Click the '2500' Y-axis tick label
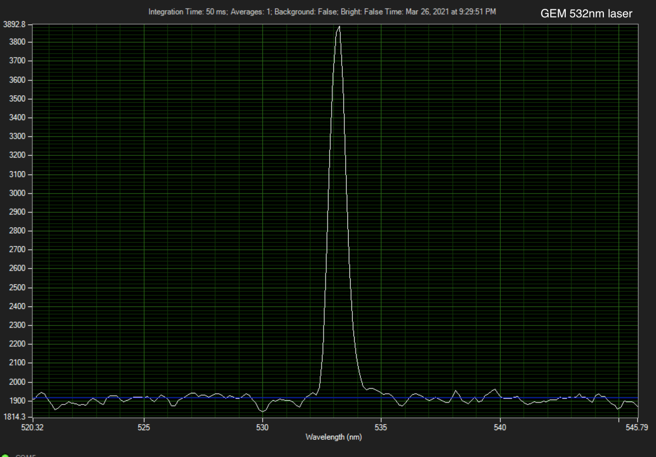Viewport: 656px width, 457px height. (x=17, y=287)
